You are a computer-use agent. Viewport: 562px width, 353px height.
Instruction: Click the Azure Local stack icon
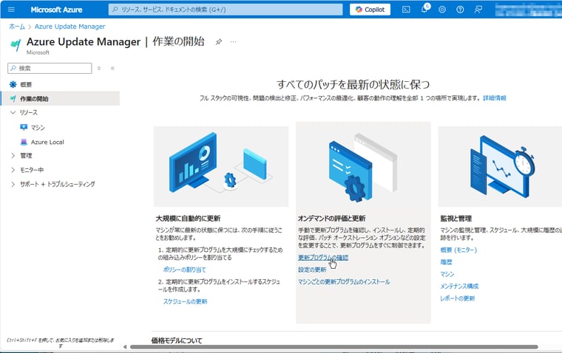tap(24, 142)
